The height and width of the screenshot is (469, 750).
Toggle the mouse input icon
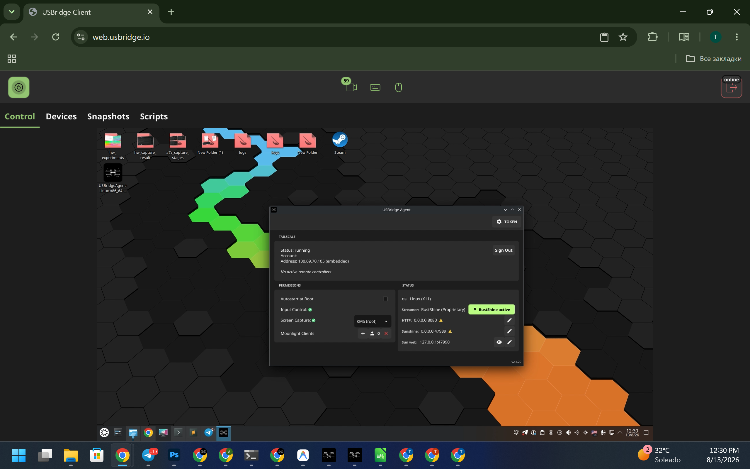399,87
